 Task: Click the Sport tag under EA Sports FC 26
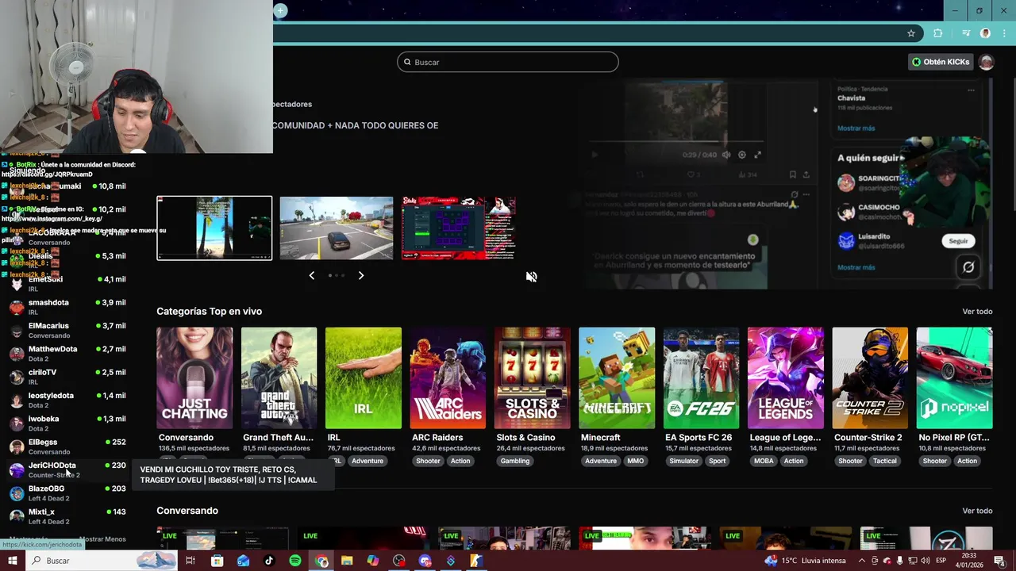[718, 461]
